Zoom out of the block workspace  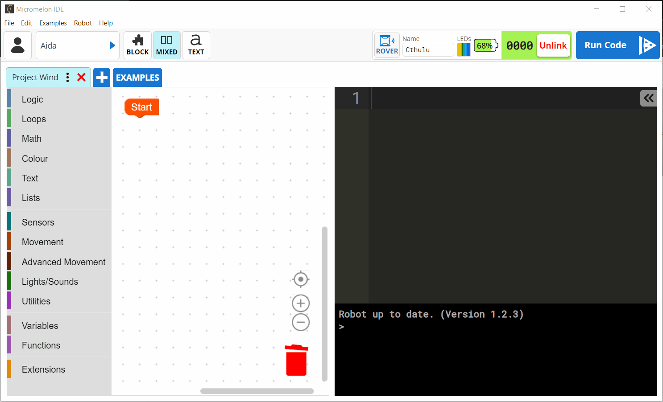(x=301, y=322)
